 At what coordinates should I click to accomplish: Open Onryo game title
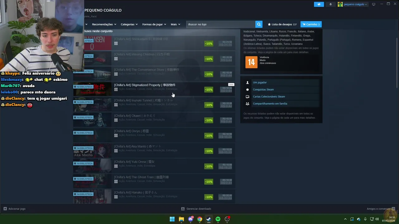[x=132, y=131]
